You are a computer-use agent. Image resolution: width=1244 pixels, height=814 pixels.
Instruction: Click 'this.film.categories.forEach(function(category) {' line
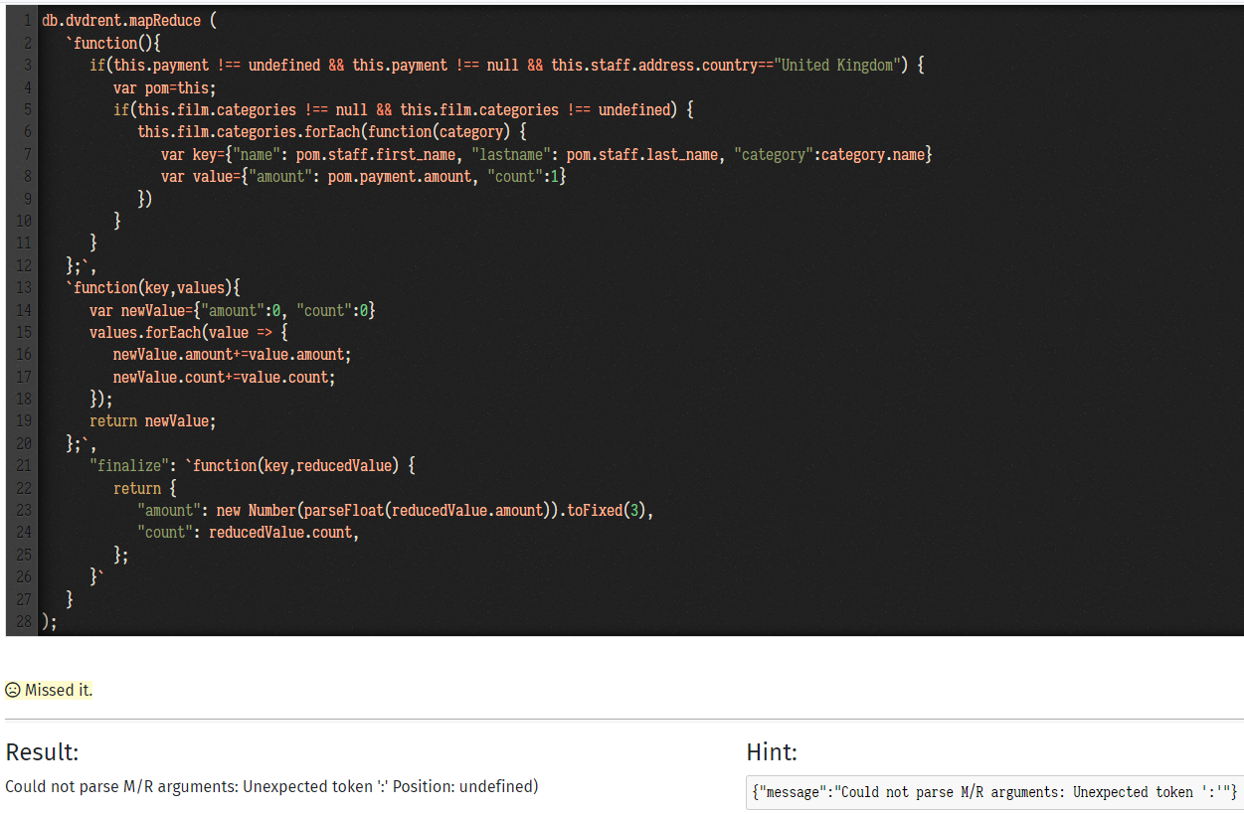tap(332, 131)
